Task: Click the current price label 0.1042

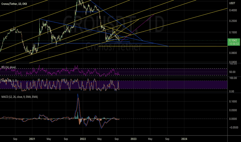Action: point(233,40)
